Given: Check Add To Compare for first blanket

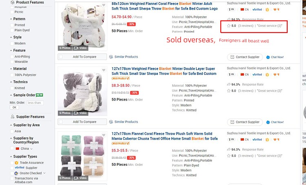Looking at the screenshot, I should click(x=61, y=57).
